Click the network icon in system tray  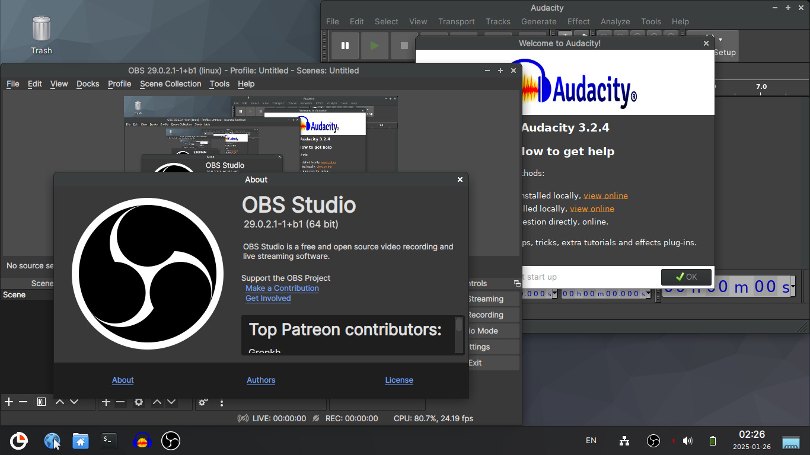click(624, 441)
